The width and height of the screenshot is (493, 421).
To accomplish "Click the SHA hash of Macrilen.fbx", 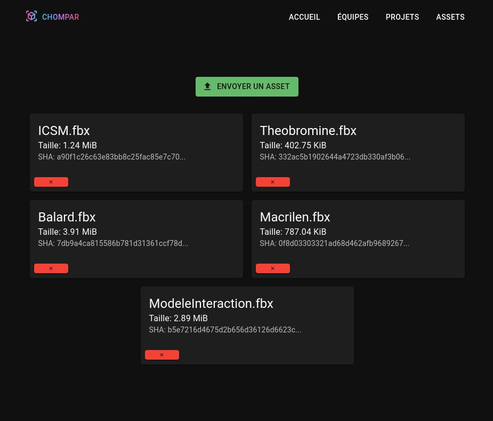I will (335, 243).
